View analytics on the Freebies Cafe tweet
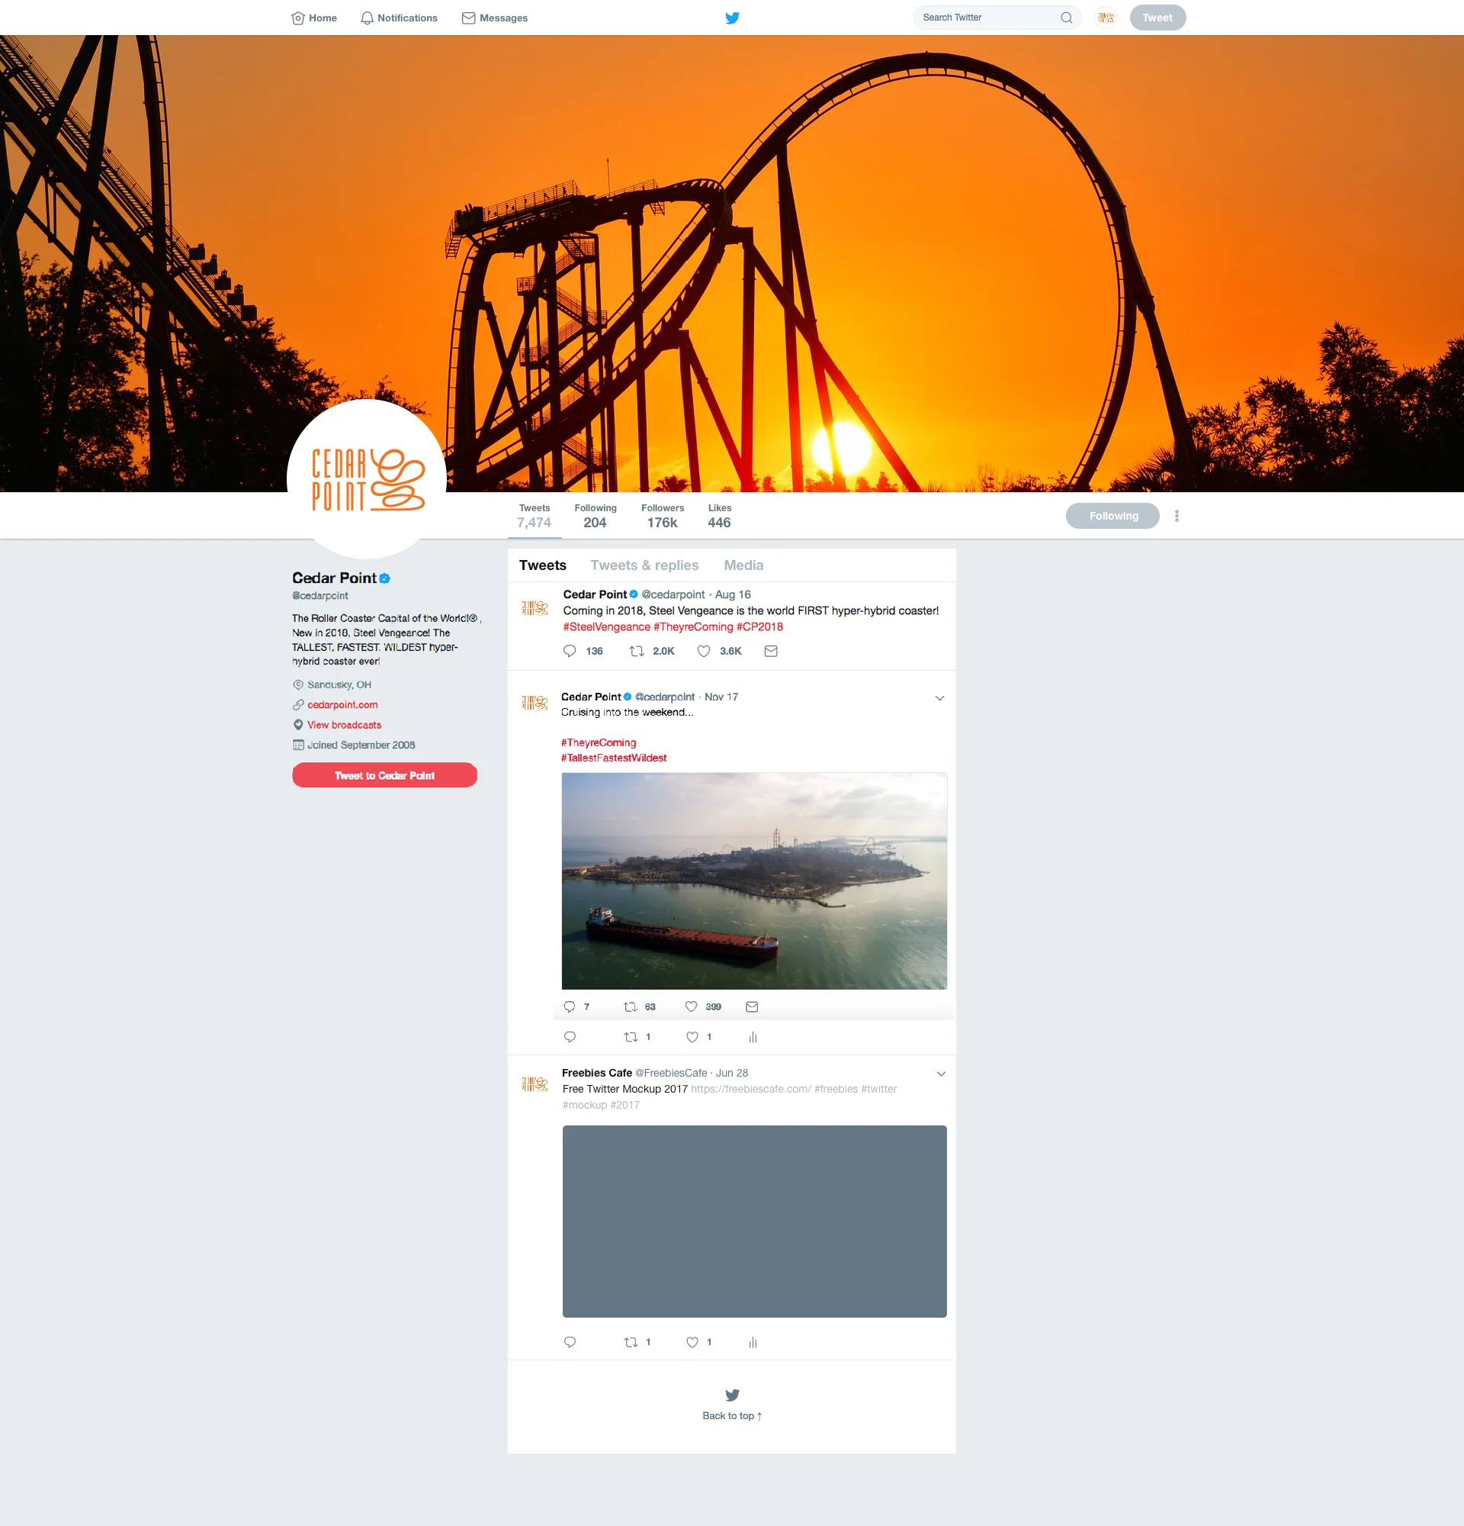The image size is (1464, 1526). point(753,1342)
